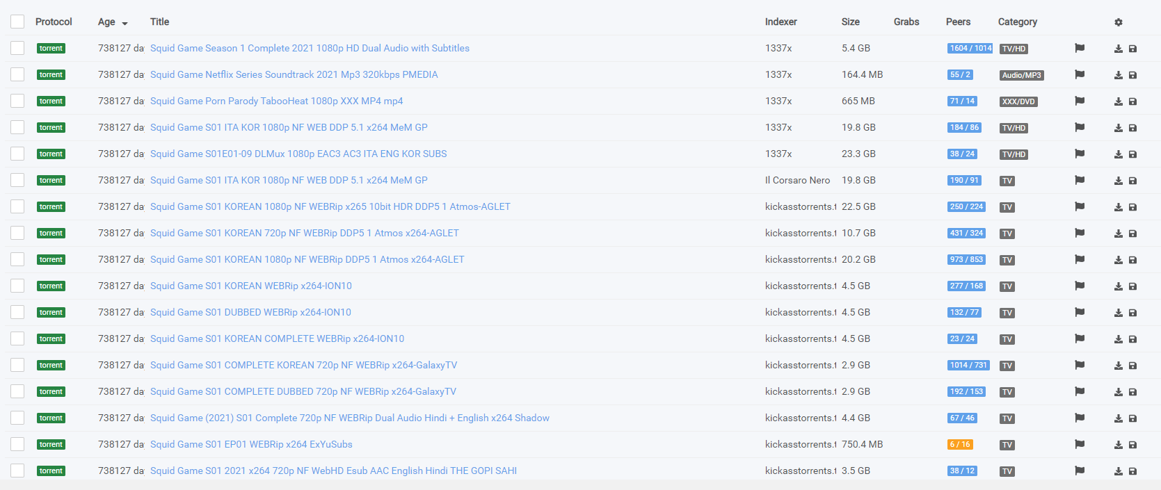Download the Netflix Series Soundtrack Mp3 torrent
This screenshot has height=490, width=1161.
1119,75
